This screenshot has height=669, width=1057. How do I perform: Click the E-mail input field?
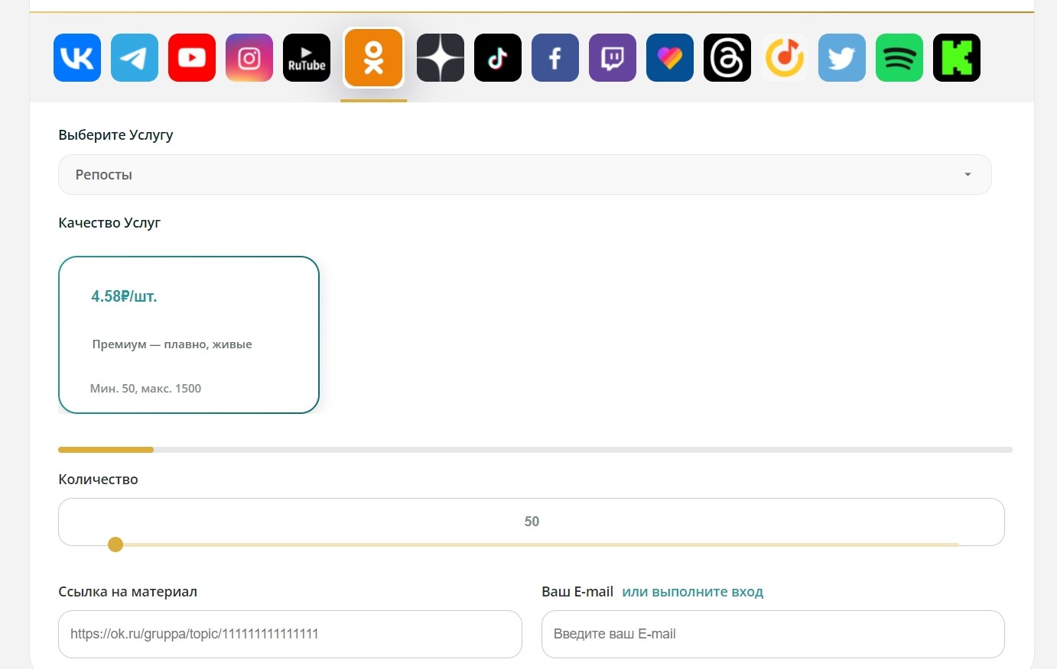point(773,634)
